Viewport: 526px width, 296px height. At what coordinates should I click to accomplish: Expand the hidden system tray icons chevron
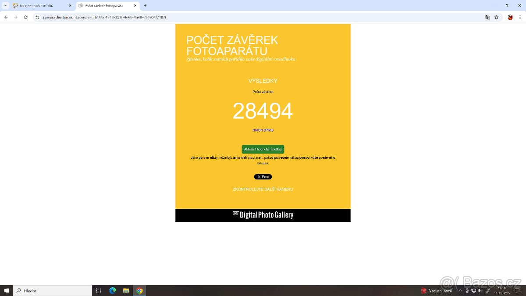click(x=460, y=291)
